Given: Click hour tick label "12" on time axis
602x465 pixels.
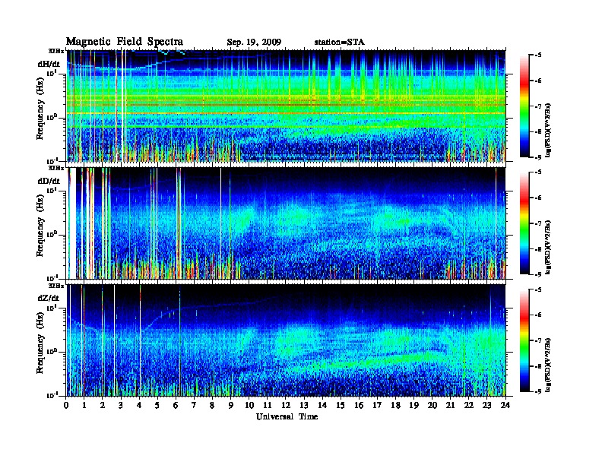Looking at the screenshot, I should coord(286,406).
